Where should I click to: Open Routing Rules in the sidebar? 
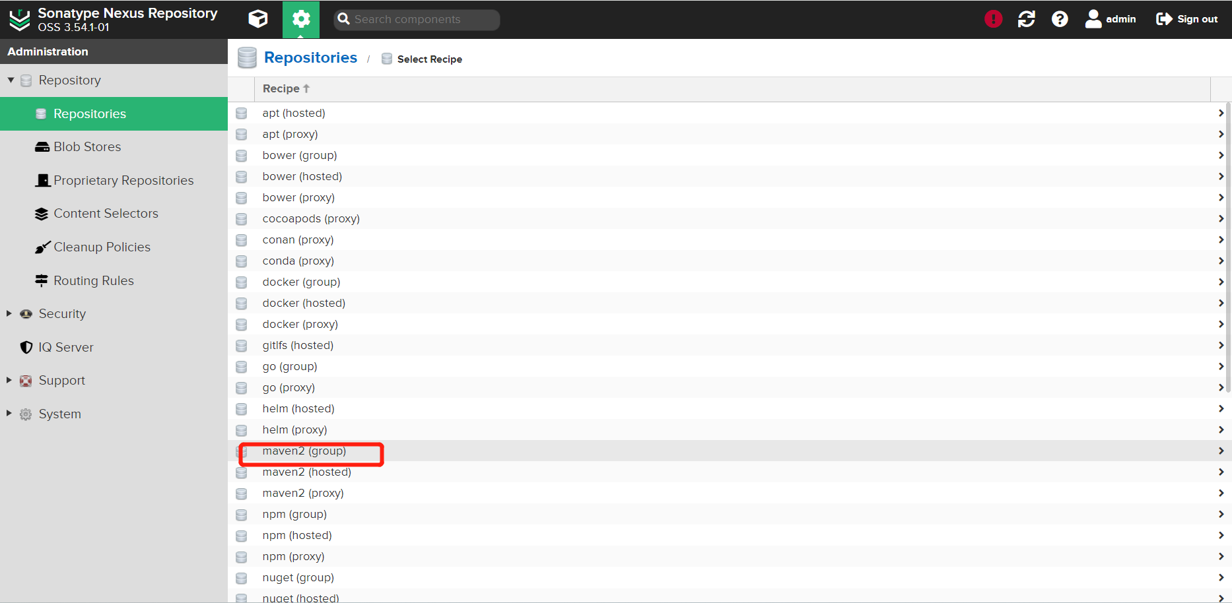tap(114, 280)
